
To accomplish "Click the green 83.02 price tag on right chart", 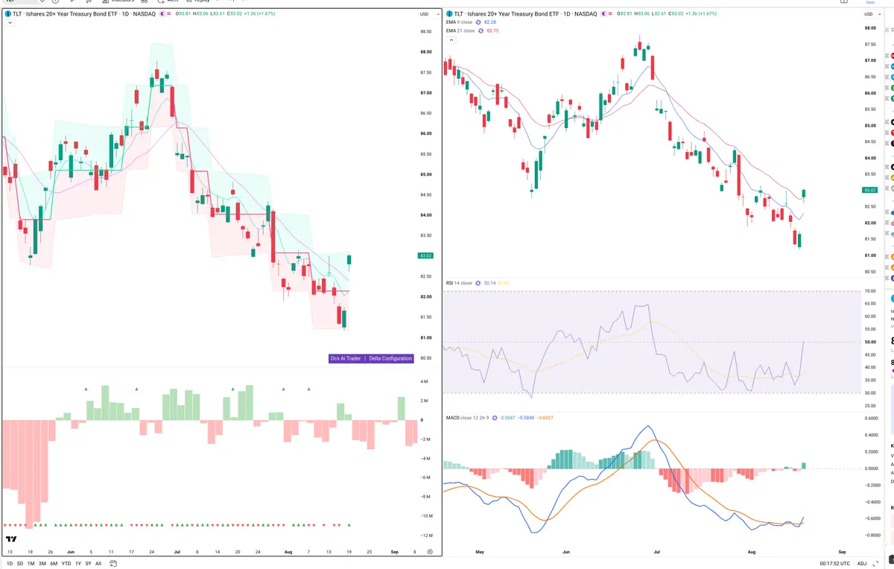I will [869, 190].
